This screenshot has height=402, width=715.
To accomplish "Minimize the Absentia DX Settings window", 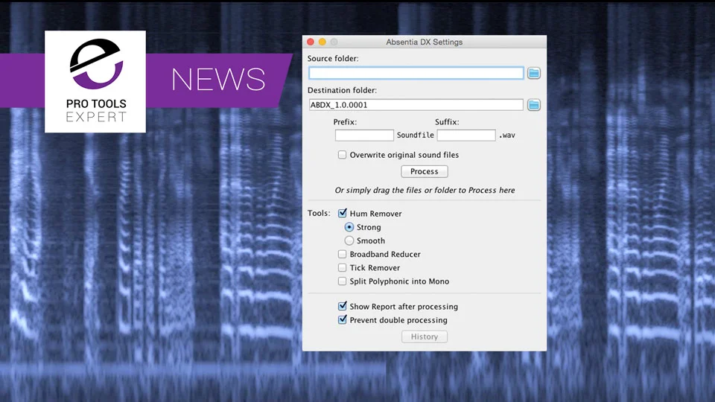I will click(x=322, y=42).
